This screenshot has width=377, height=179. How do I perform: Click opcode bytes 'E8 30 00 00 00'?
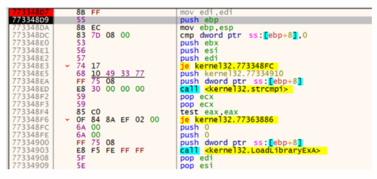[110, 89]
